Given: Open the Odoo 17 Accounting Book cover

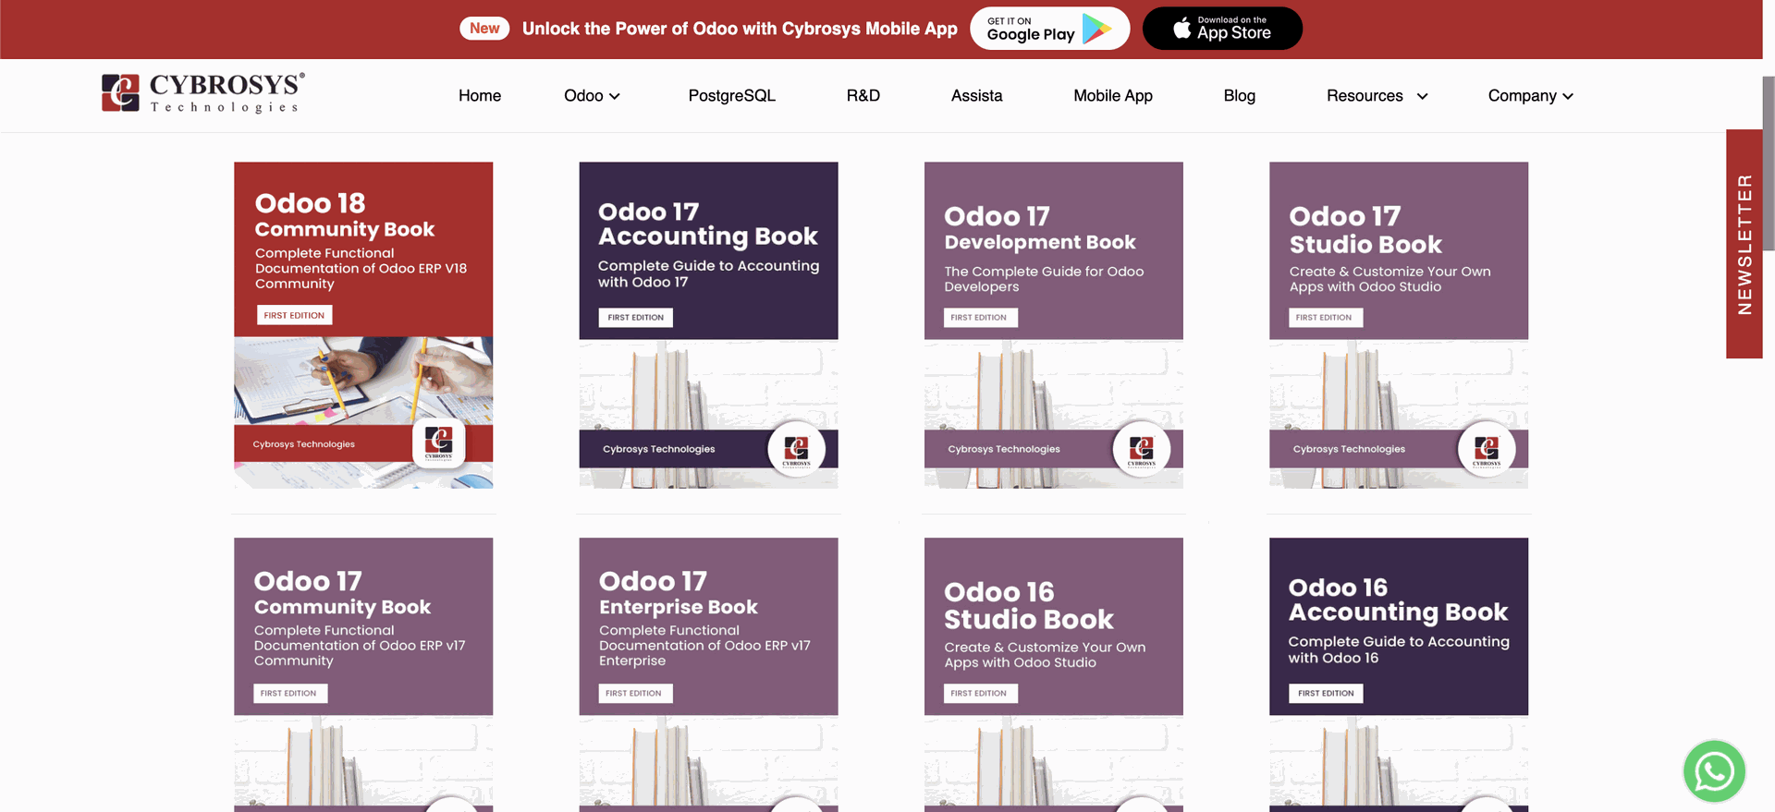Looking at the screenshot, I should click(708, 325).
